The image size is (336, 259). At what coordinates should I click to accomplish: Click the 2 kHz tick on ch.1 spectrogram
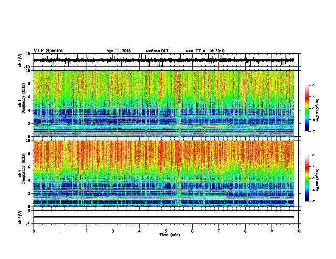(29, 124)
